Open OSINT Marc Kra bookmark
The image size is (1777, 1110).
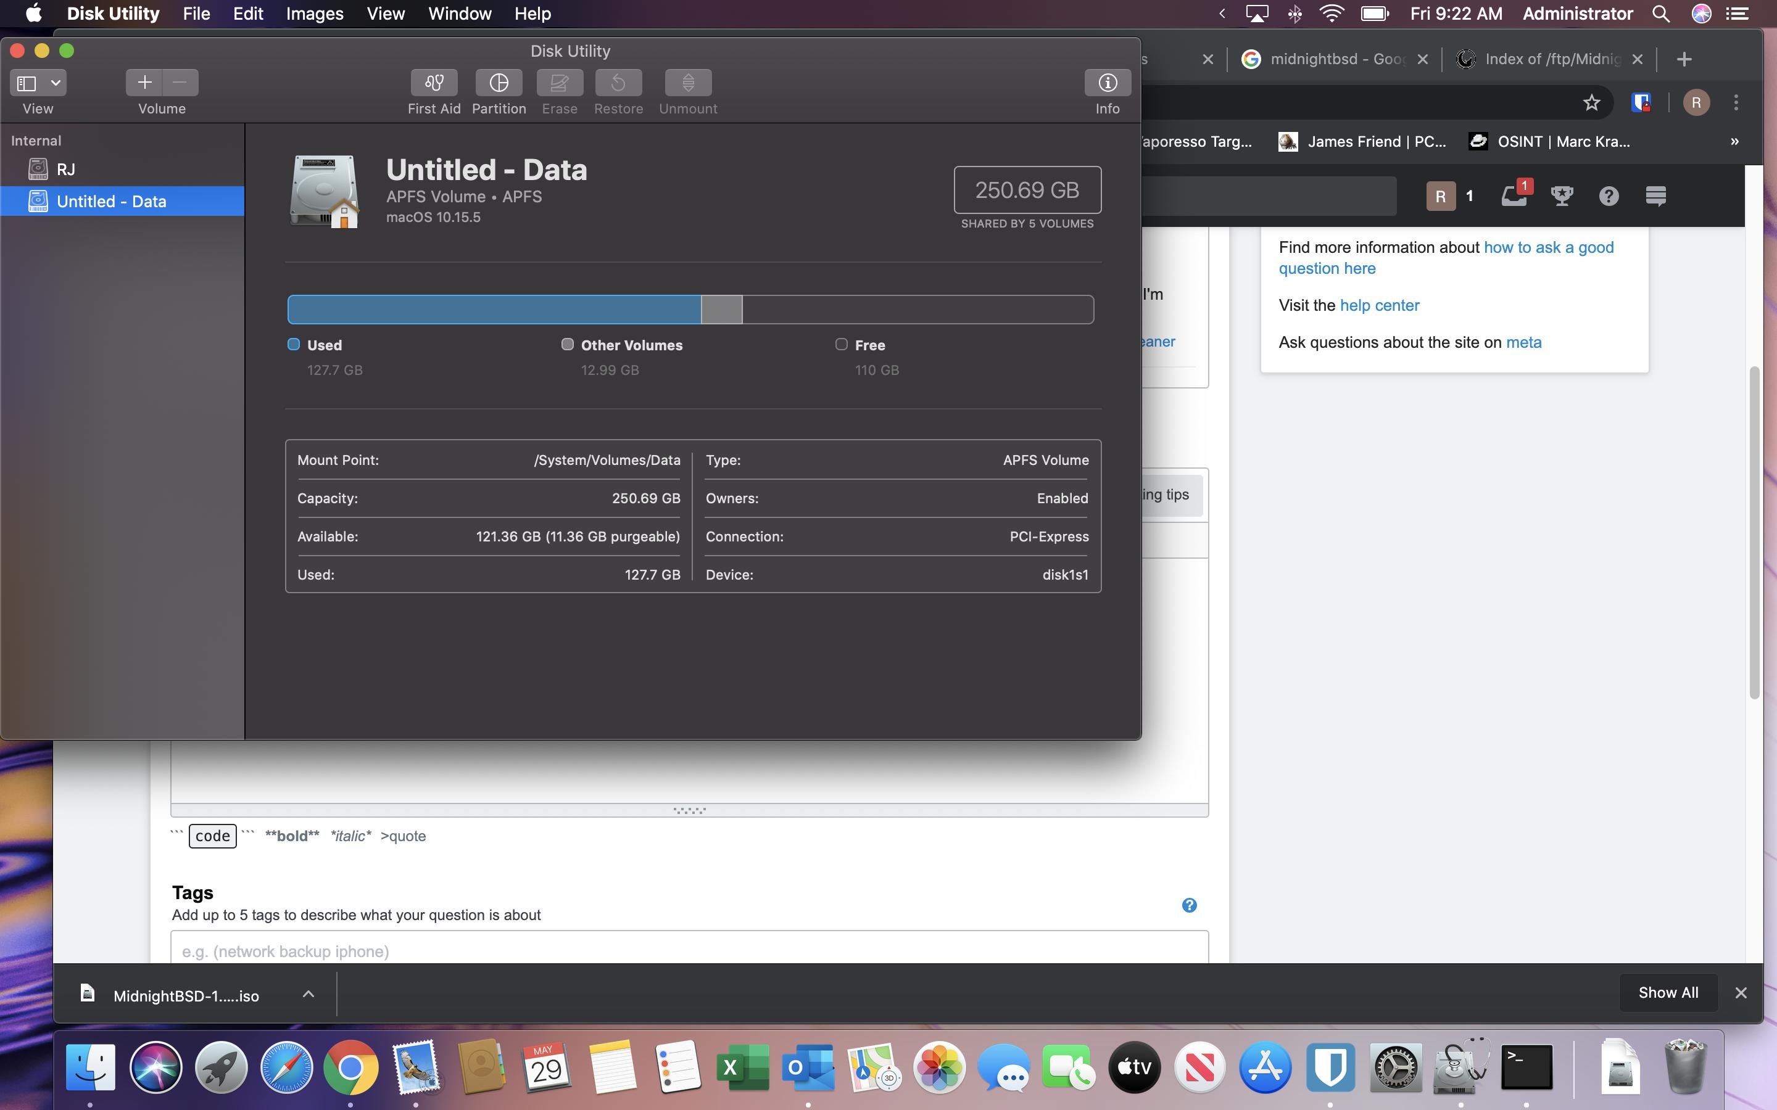[1549, 142]
